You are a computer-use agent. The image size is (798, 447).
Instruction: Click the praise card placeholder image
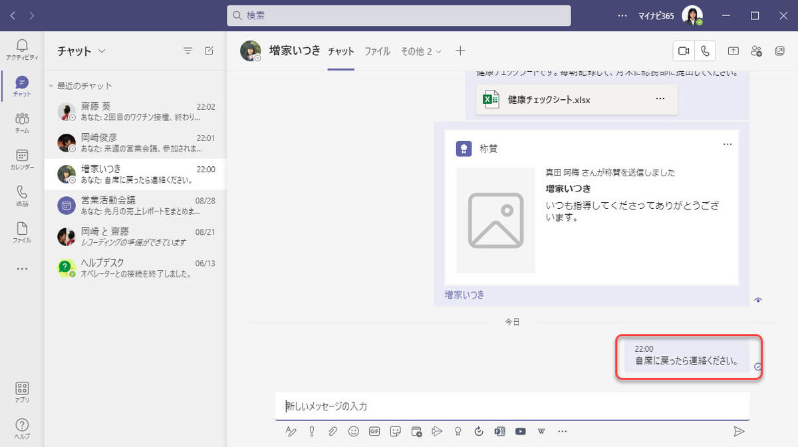495,220
